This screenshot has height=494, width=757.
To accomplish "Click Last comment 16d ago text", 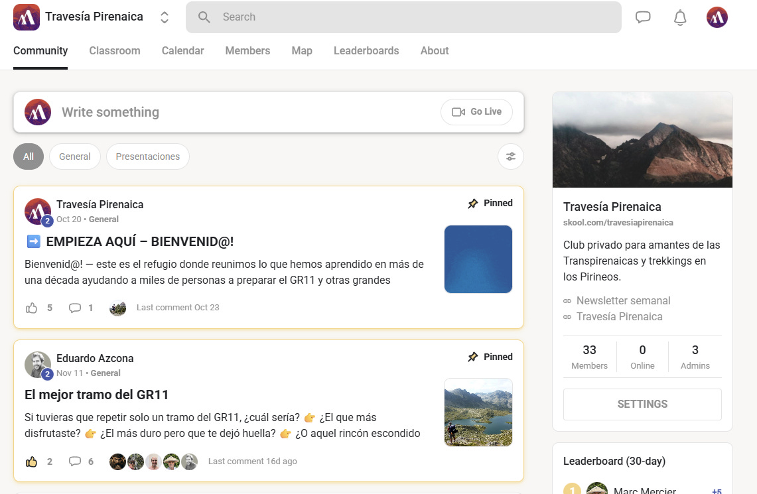I will (253, 462).
